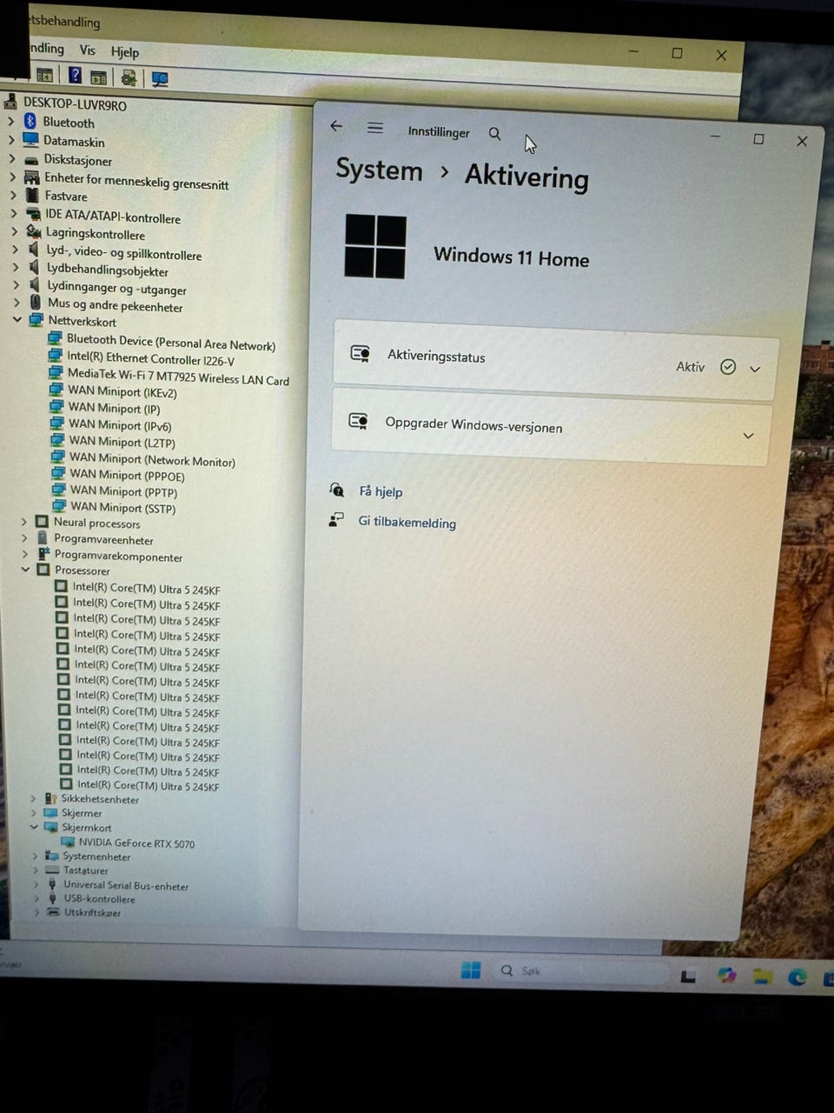Click the Datamaskin computer icon
Viewport: 834px width, 1113px height.
[x=31, y=140]
